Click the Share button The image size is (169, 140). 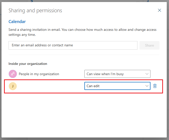(x=149, y=45)
